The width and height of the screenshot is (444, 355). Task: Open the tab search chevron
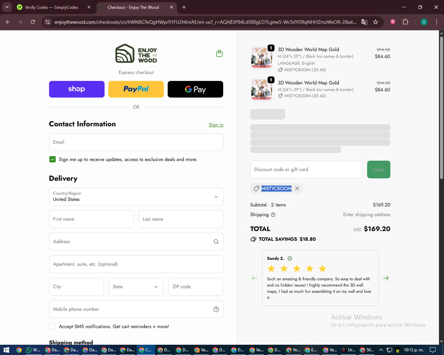click(7, 7)
